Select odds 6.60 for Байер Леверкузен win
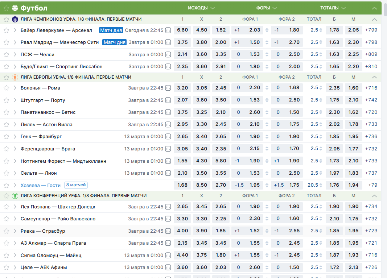 [x=182, y=30]
